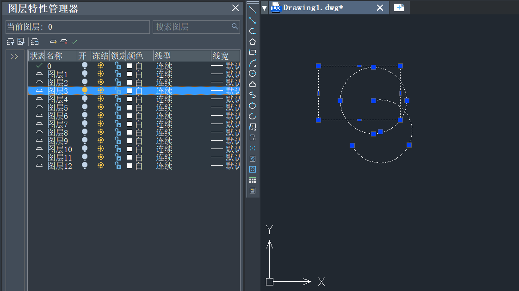Select the Hatch tool
The width and height of the screenshot is (519, 291).
(x=253, y=159)
